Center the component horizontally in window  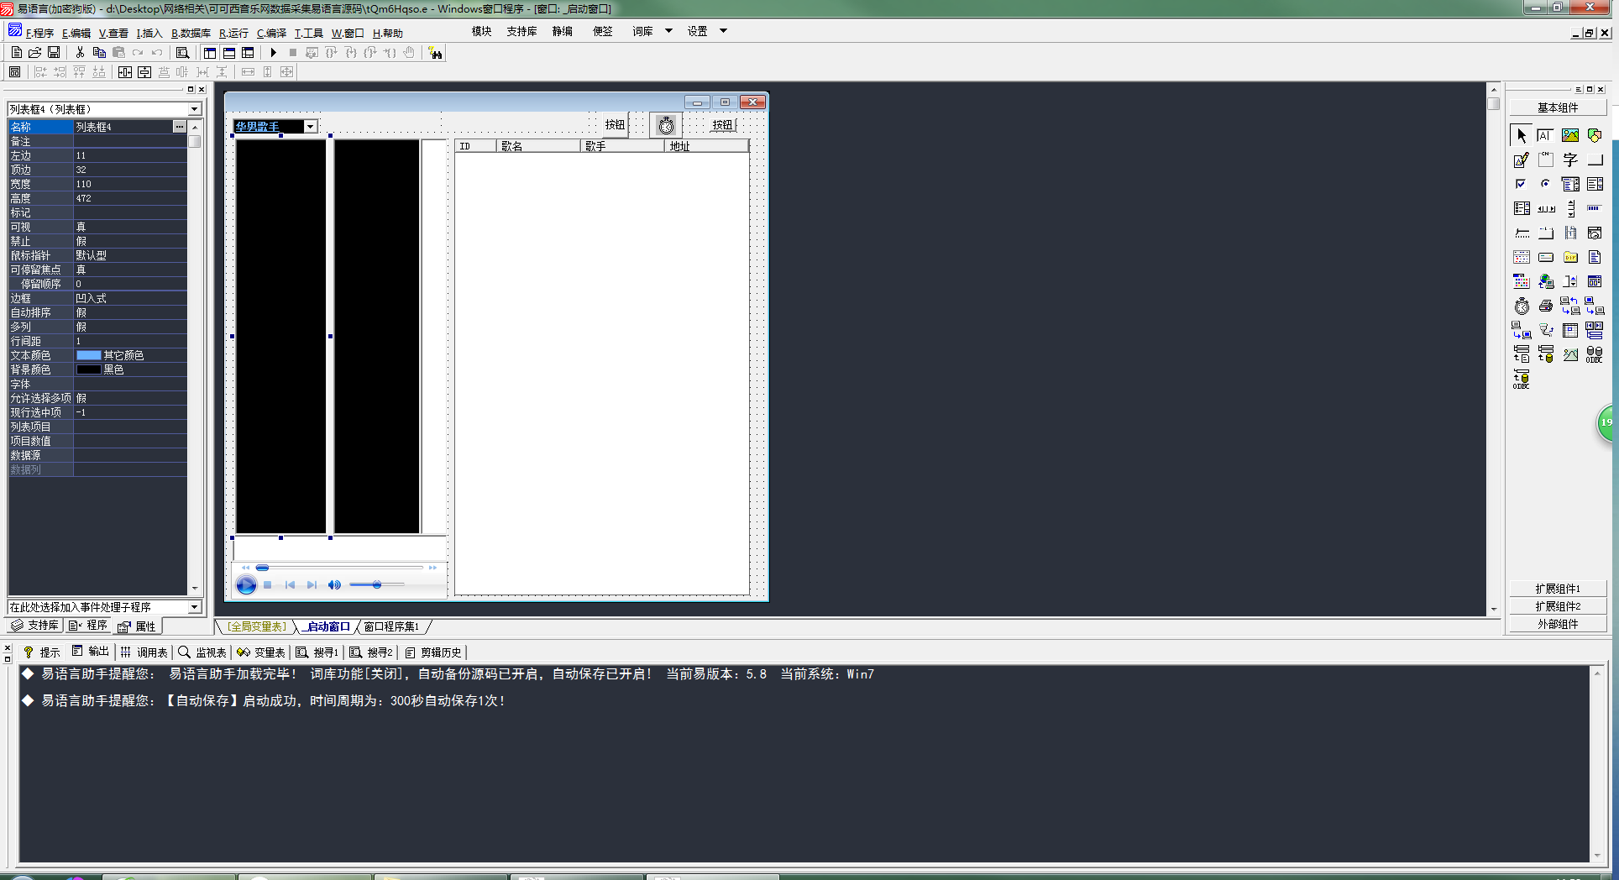coord(125,72)
